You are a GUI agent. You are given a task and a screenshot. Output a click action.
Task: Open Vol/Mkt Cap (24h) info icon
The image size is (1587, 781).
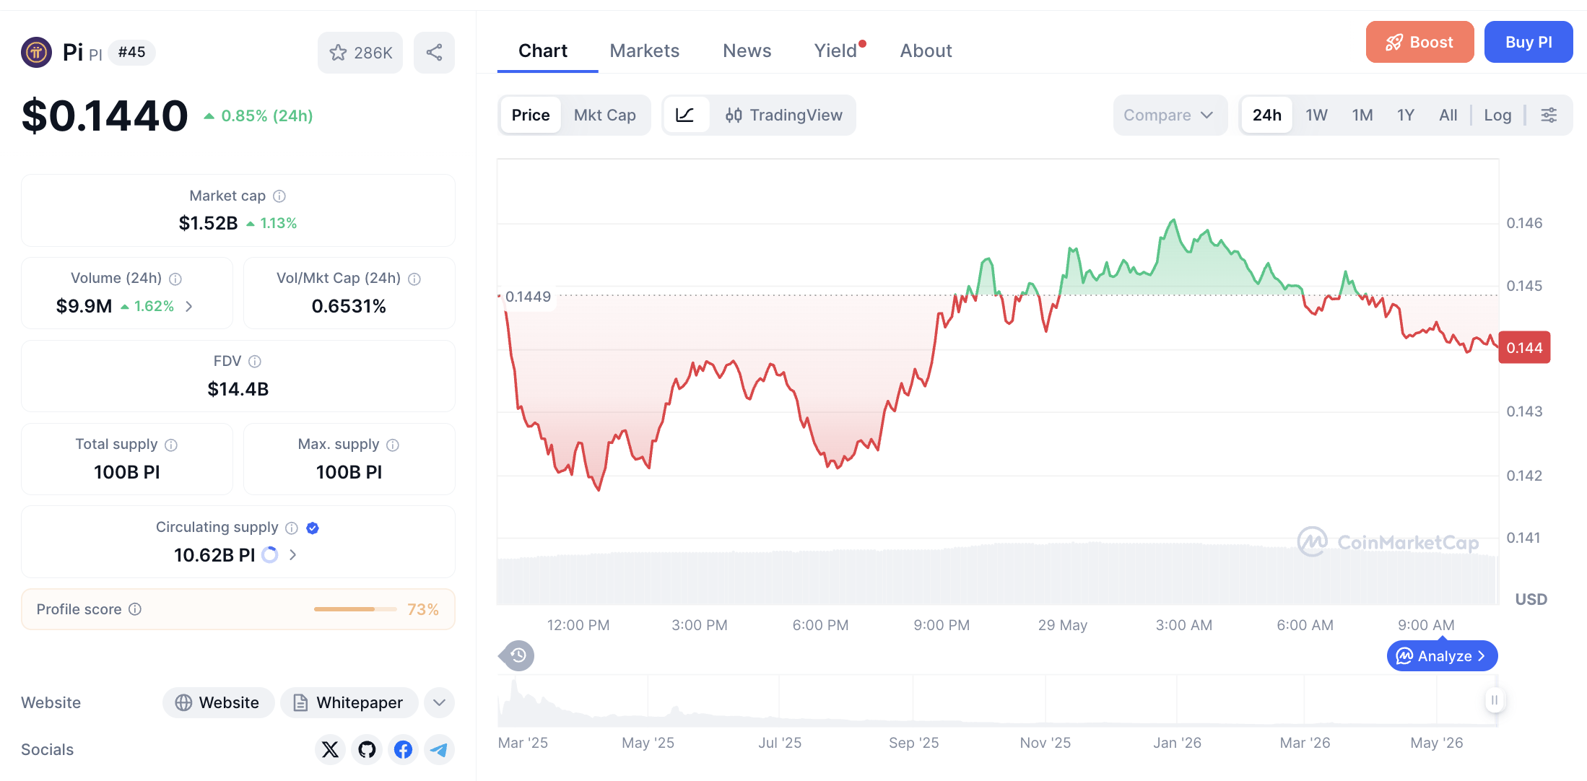pyautogui.click(x=414, y=279)
